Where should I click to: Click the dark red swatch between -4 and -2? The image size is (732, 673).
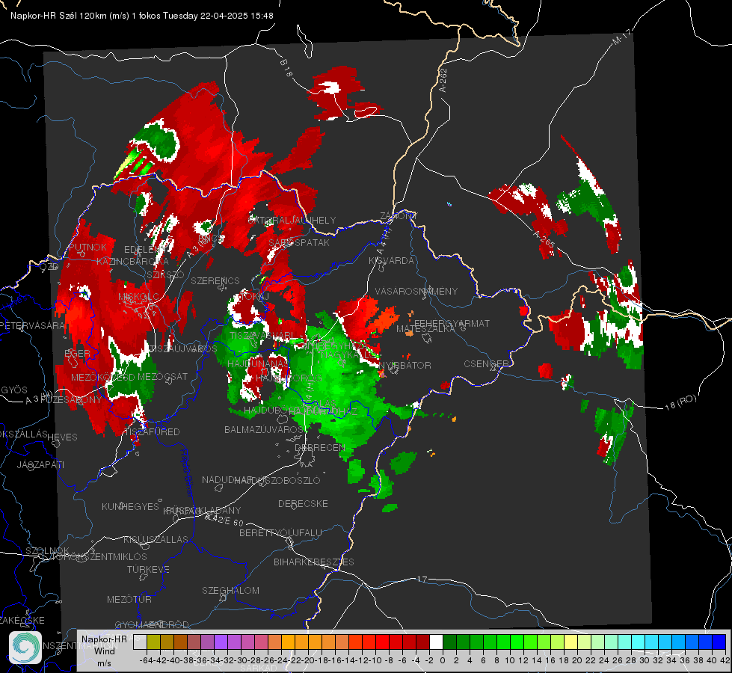(x=423, y=642)
